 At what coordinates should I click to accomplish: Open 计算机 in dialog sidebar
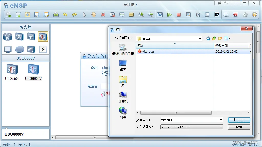tap(123, 97)
